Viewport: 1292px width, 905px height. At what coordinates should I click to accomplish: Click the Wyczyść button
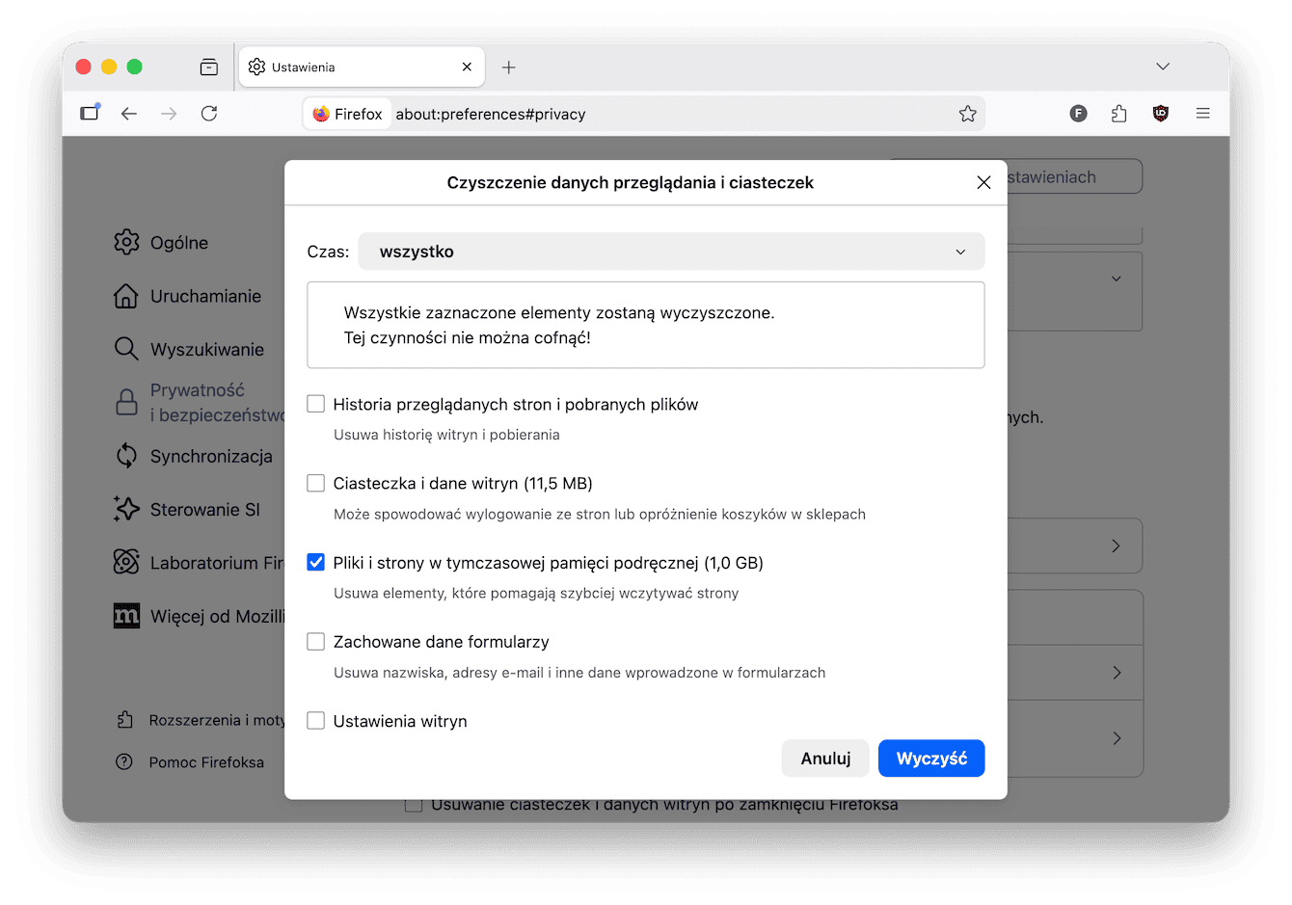click(x=931, y=758)
